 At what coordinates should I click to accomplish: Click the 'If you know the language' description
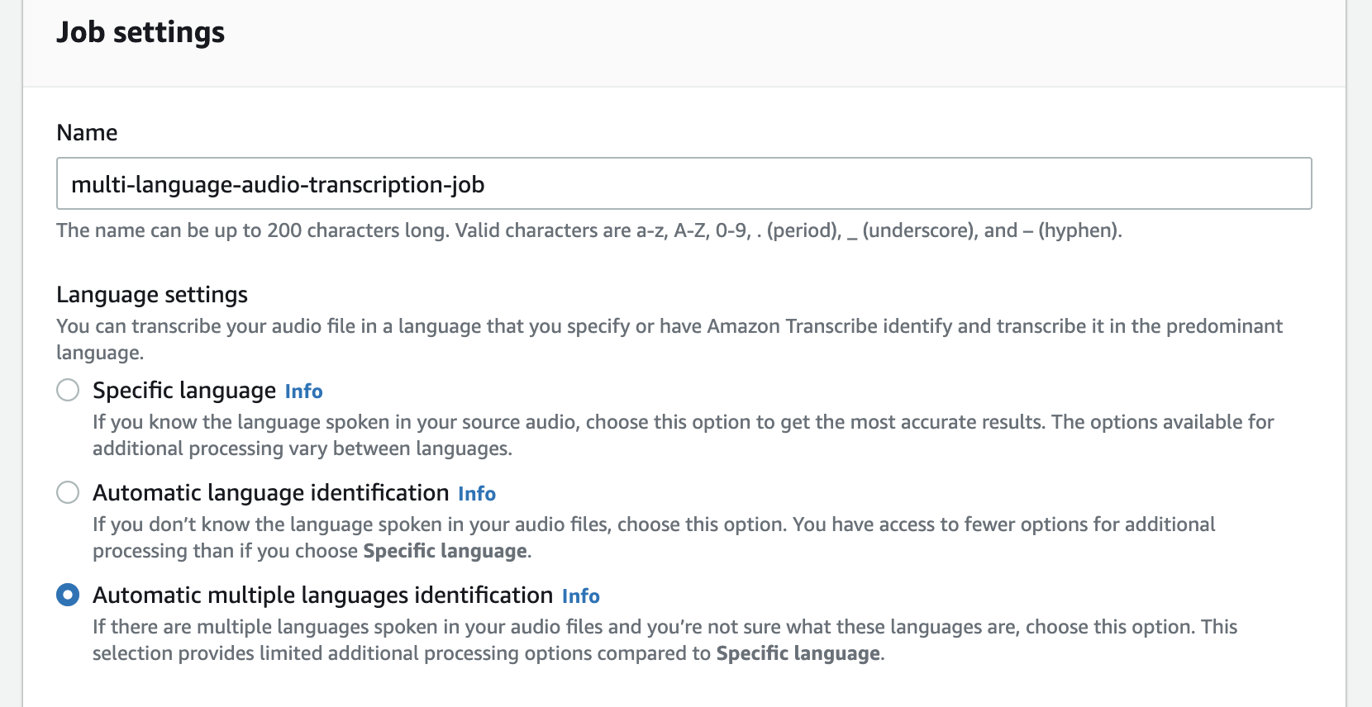[x=683, y=423]
